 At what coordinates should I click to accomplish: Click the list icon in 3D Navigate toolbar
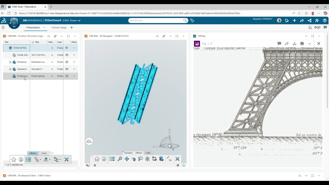click(112, 159)
